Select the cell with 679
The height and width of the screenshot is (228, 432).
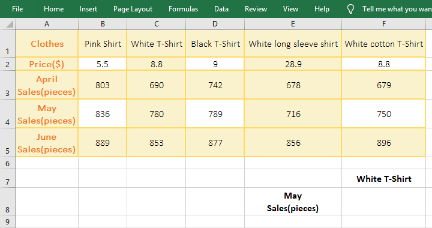click(x=383, y=85)
